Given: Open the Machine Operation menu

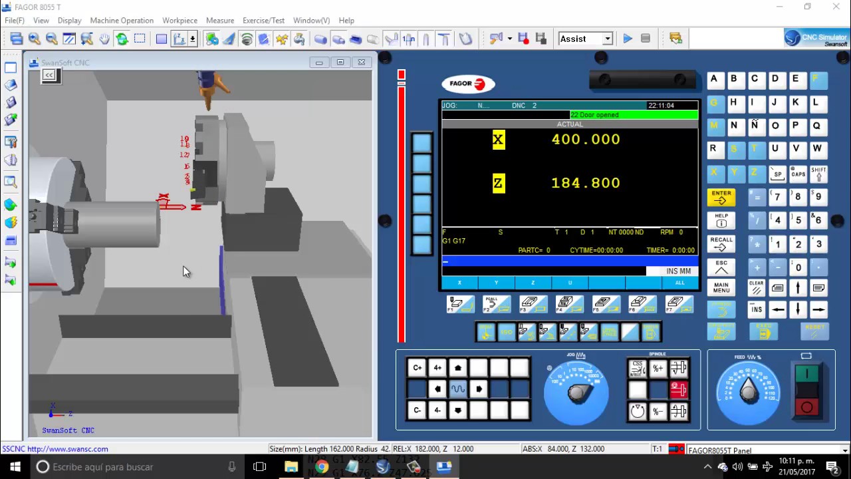Looking at the screenshot, I should [x=122, y=21].
